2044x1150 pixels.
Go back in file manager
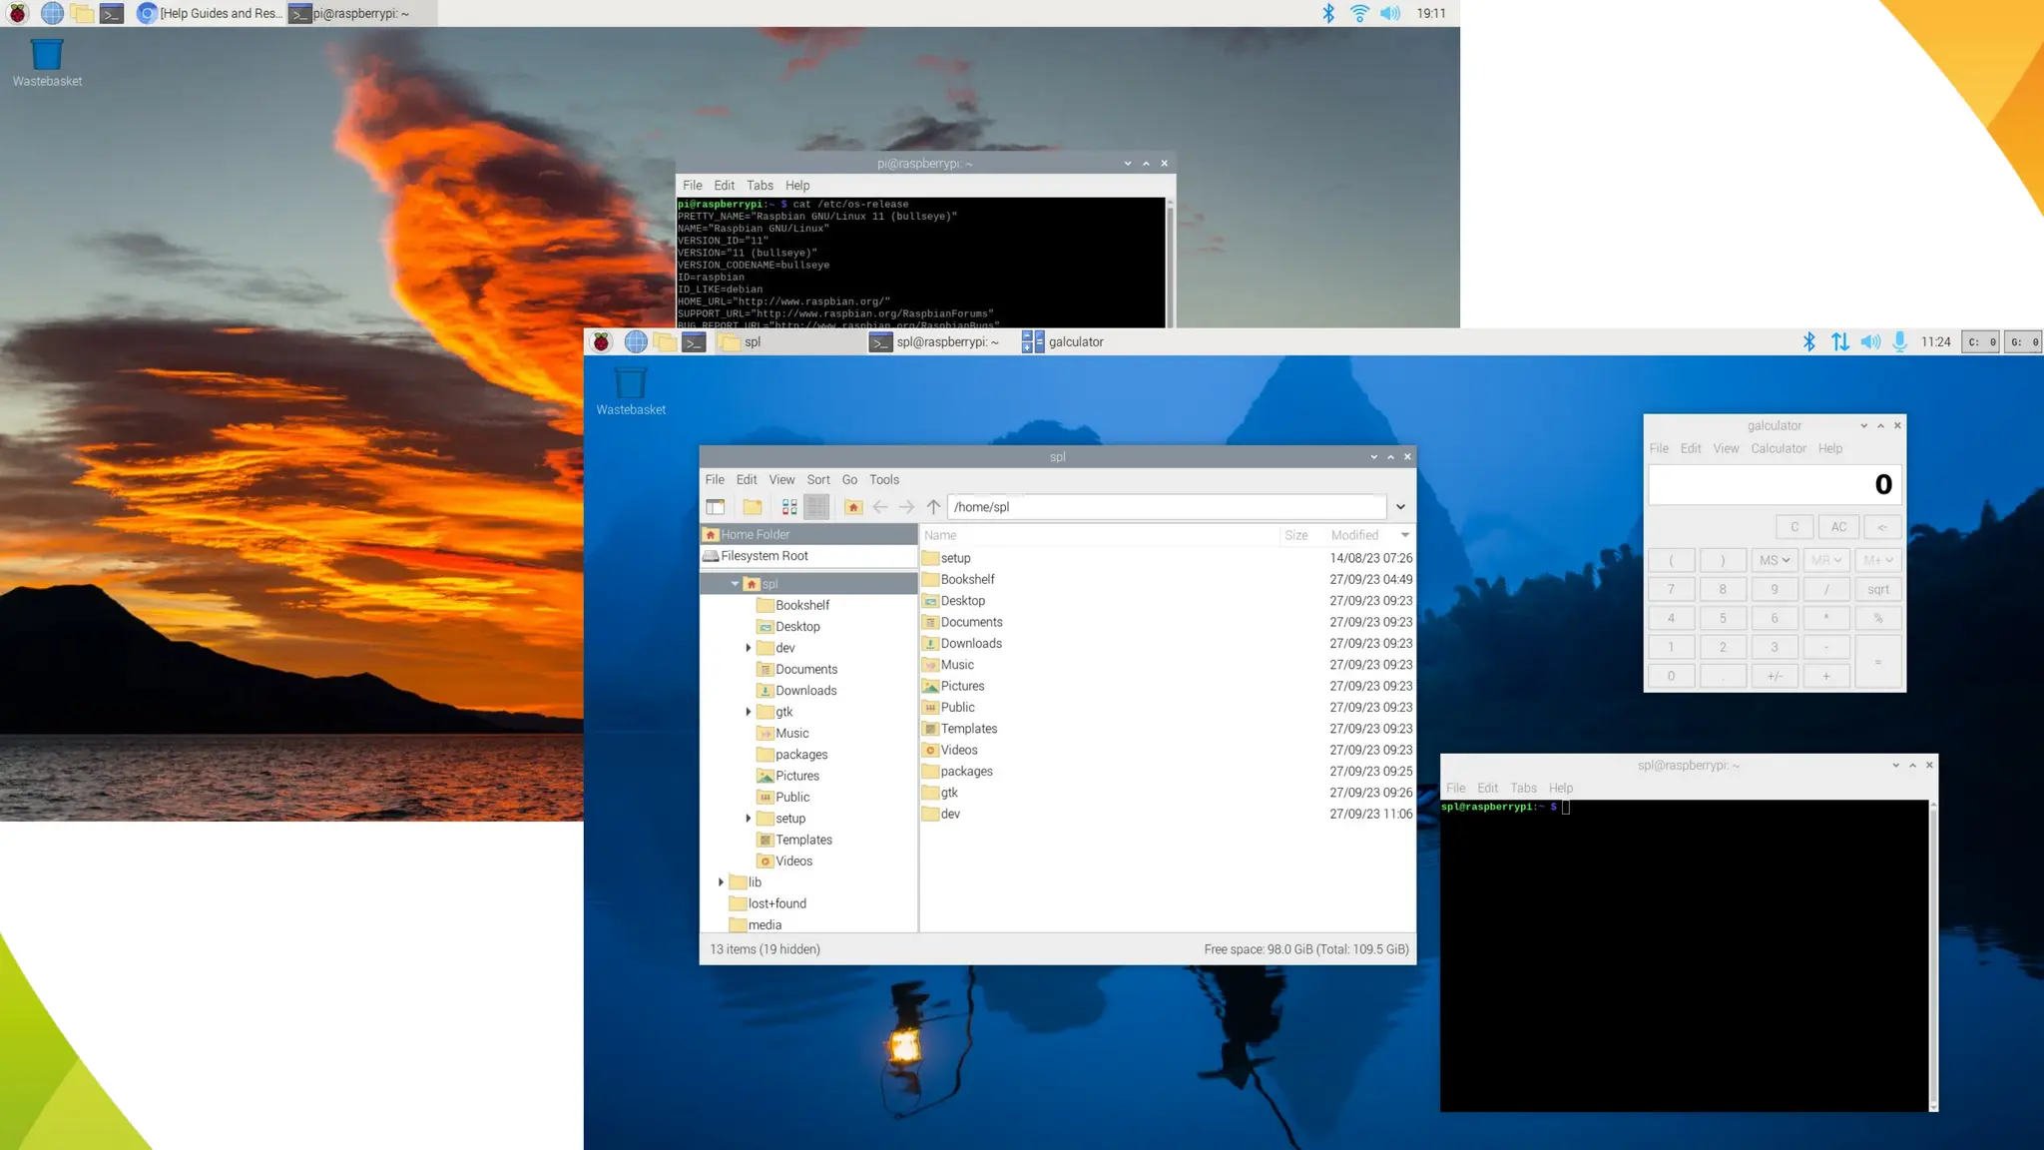click(x=880, y=507)
